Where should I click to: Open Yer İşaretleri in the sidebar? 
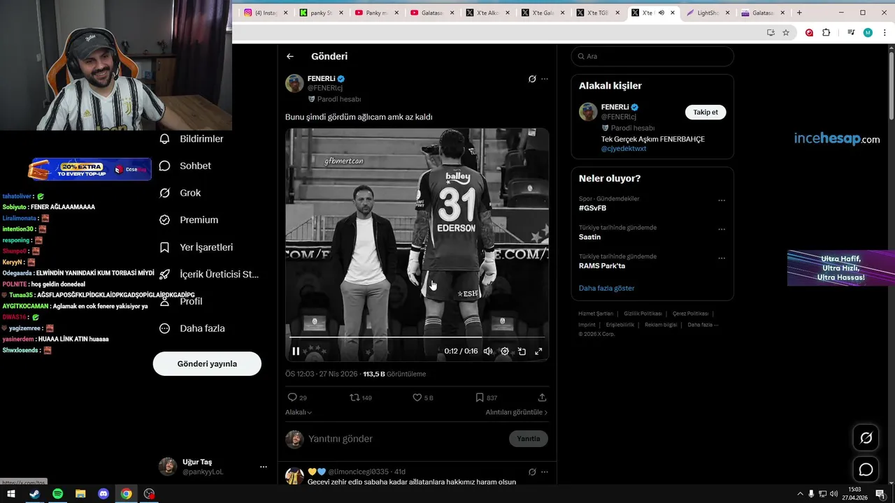(197, 247)
